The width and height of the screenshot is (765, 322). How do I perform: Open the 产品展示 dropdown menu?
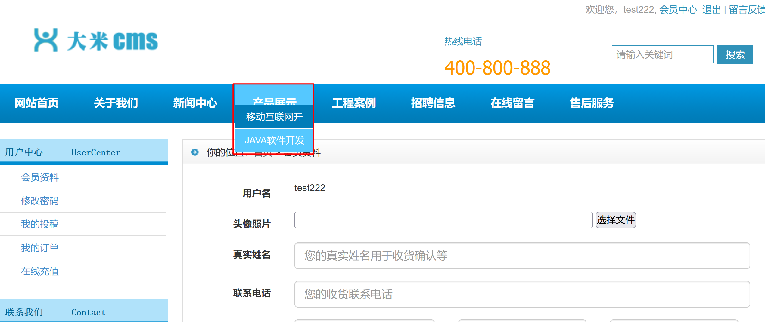275,103
